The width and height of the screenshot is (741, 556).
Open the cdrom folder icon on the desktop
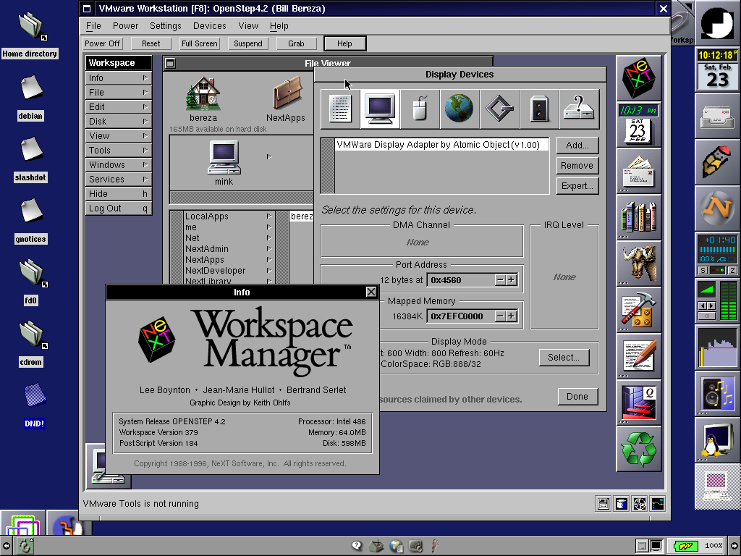pyautogui.click(x=30, y=334)
